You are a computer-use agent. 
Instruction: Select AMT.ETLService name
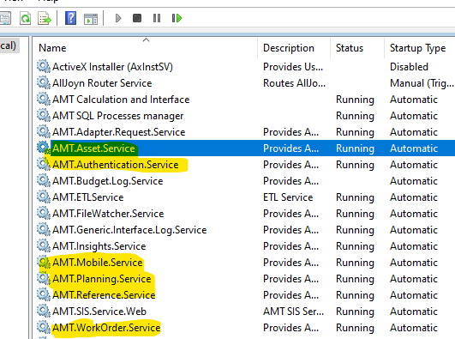[x=88, y=197]
